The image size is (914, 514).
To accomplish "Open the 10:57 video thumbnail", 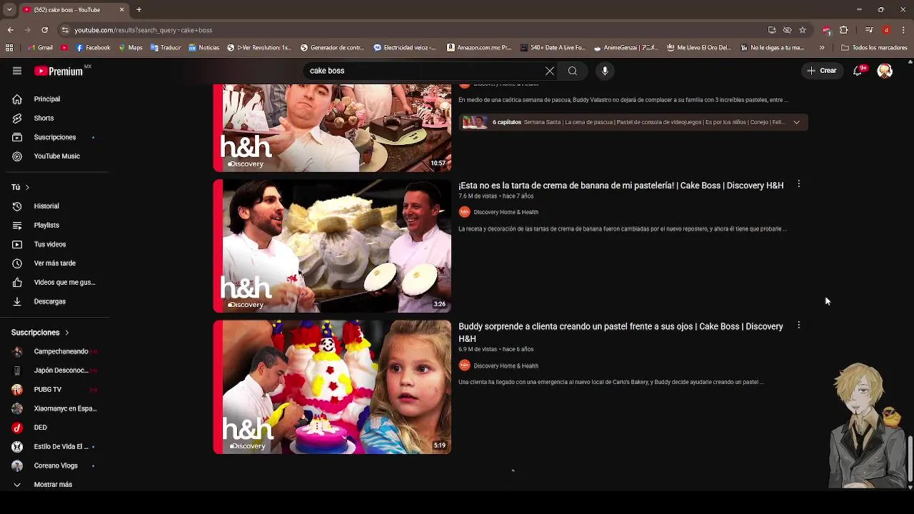I will click(x=332, y=128).
